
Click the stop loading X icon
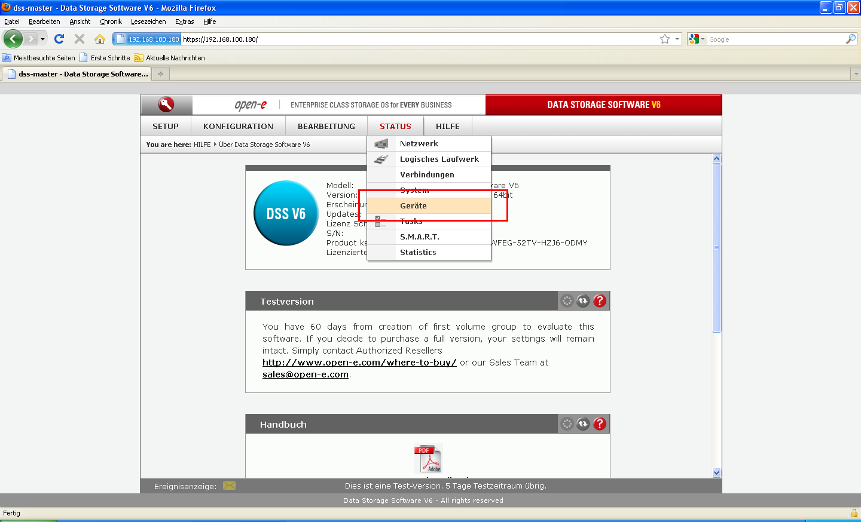coord(79,39)
